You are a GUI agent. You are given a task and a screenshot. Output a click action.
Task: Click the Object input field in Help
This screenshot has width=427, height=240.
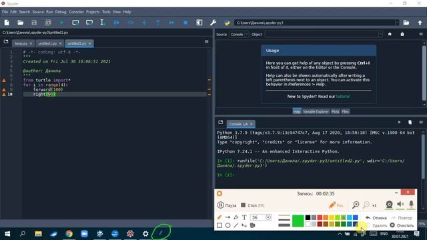[322, 34]
